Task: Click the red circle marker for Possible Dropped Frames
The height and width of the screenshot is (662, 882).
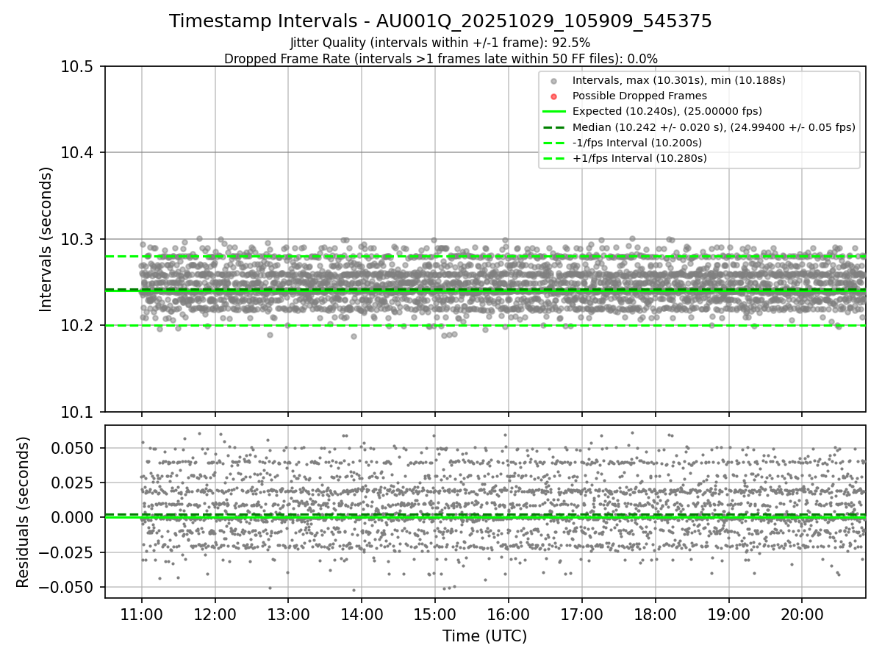Action: [554, 96]
